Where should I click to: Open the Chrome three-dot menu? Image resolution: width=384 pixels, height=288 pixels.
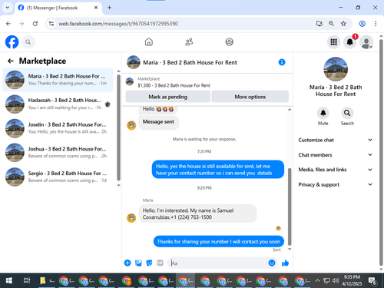click(x=376, y=24)
